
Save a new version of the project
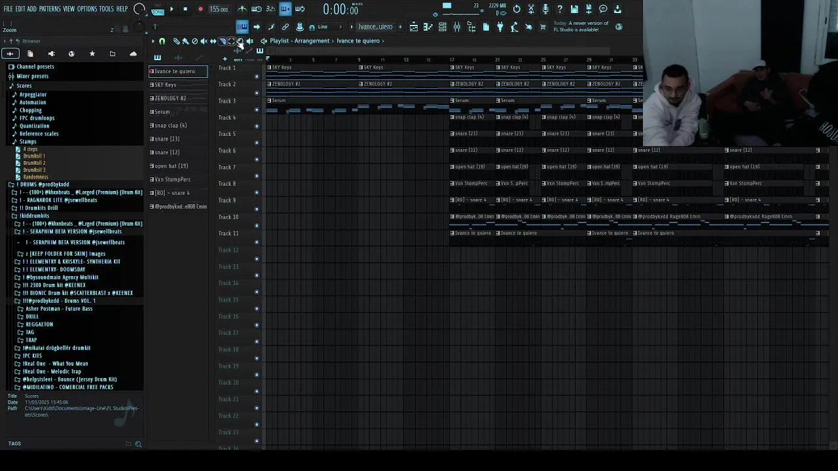(589, 9)
